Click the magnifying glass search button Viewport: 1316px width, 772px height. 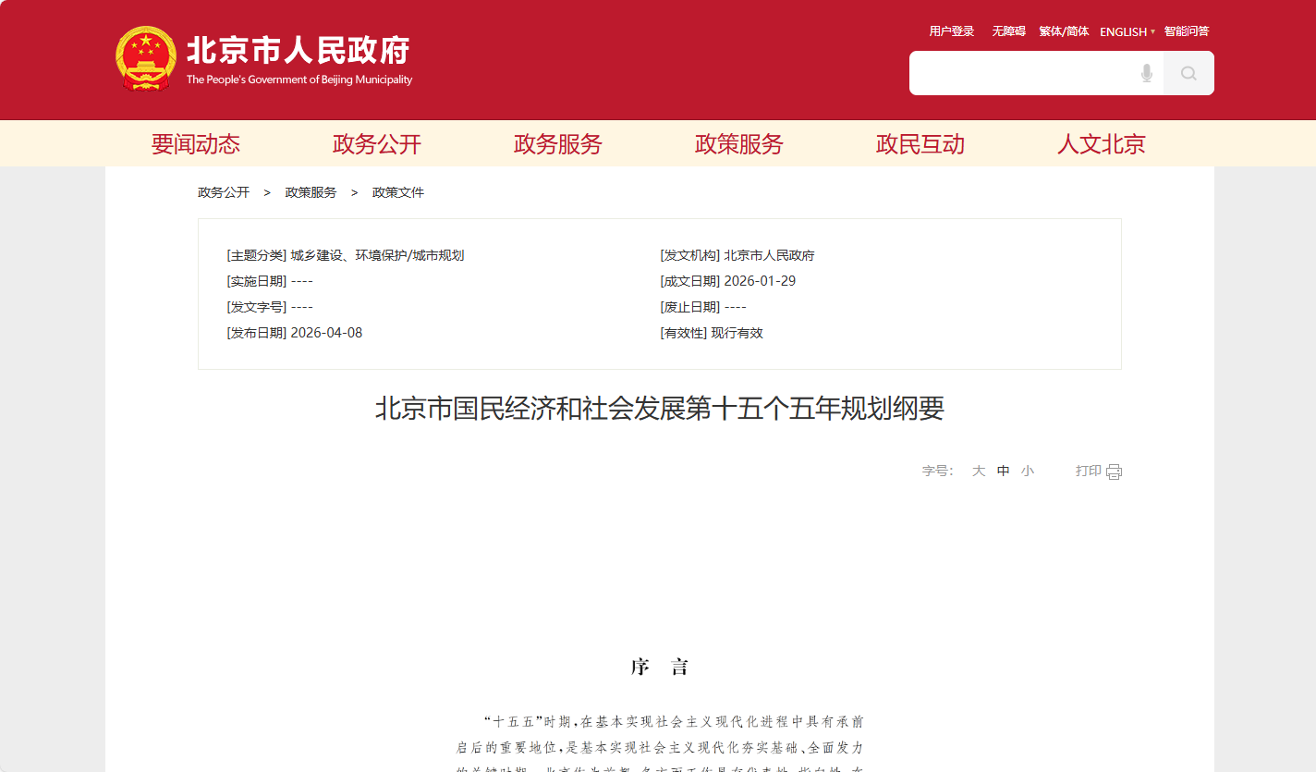click(x=1188, y=73)
